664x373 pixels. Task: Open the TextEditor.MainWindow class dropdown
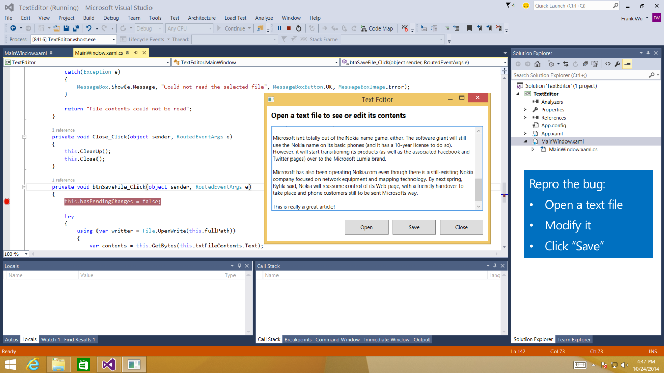coord(336,62)
